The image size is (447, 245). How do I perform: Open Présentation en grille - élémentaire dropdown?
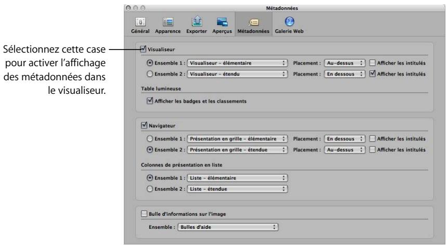coord(237,139)
